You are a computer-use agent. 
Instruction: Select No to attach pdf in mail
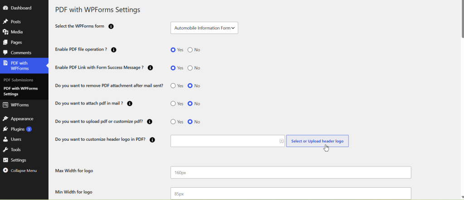(190, 104)
